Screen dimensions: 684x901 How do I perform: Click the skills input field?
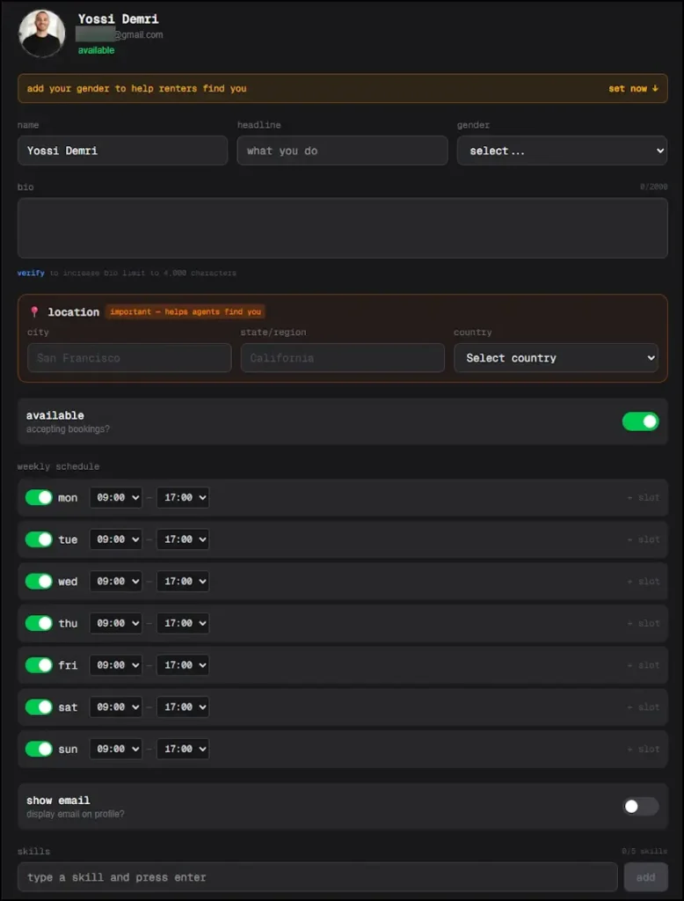coord(317,877)
